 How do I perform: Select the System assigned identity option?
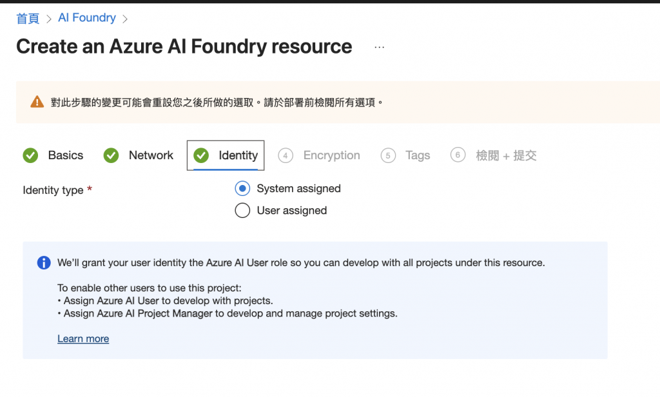click(242, 189)
